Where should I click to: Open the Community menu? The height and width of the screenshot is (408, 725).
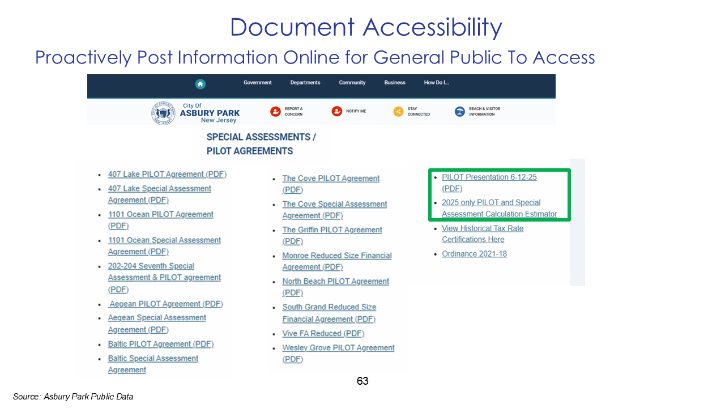click(352, 83)
